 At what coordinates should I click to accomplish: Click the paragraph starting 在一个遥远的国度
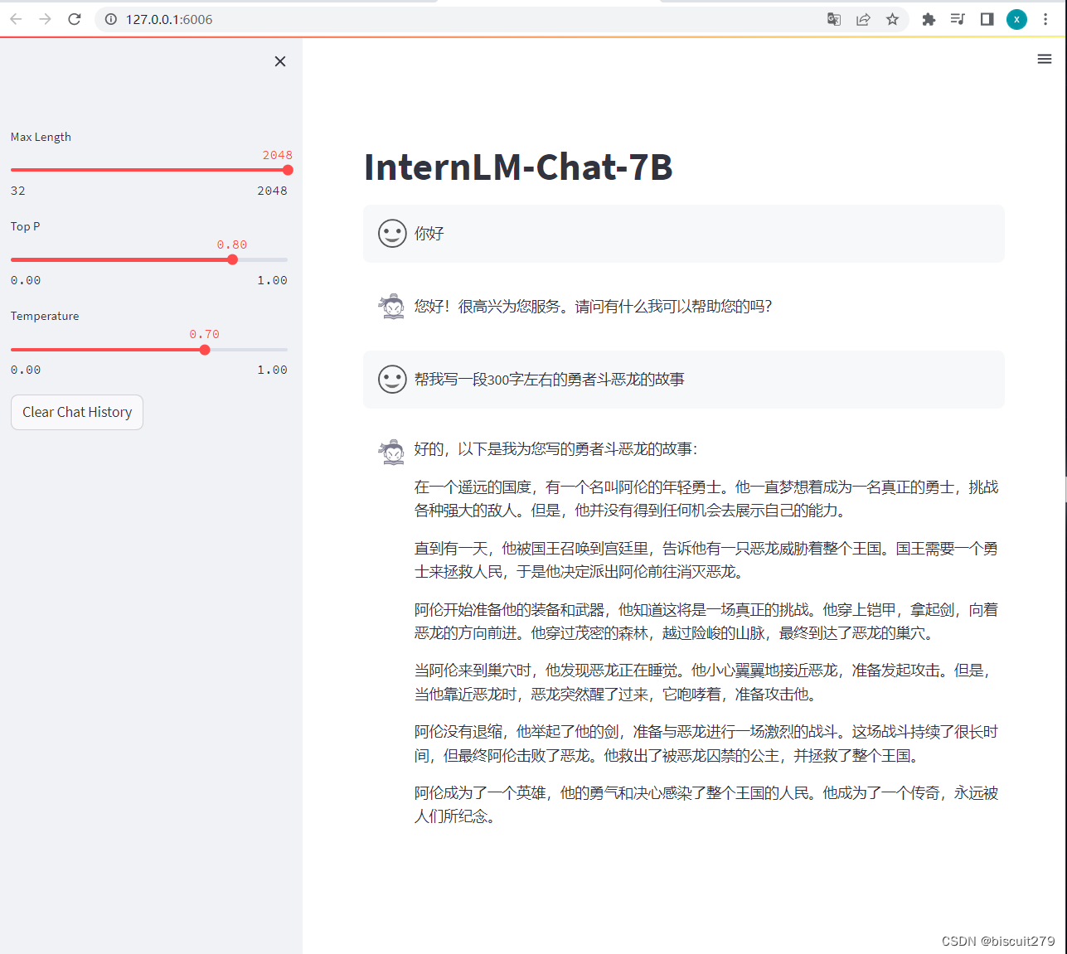pos(706,499)
